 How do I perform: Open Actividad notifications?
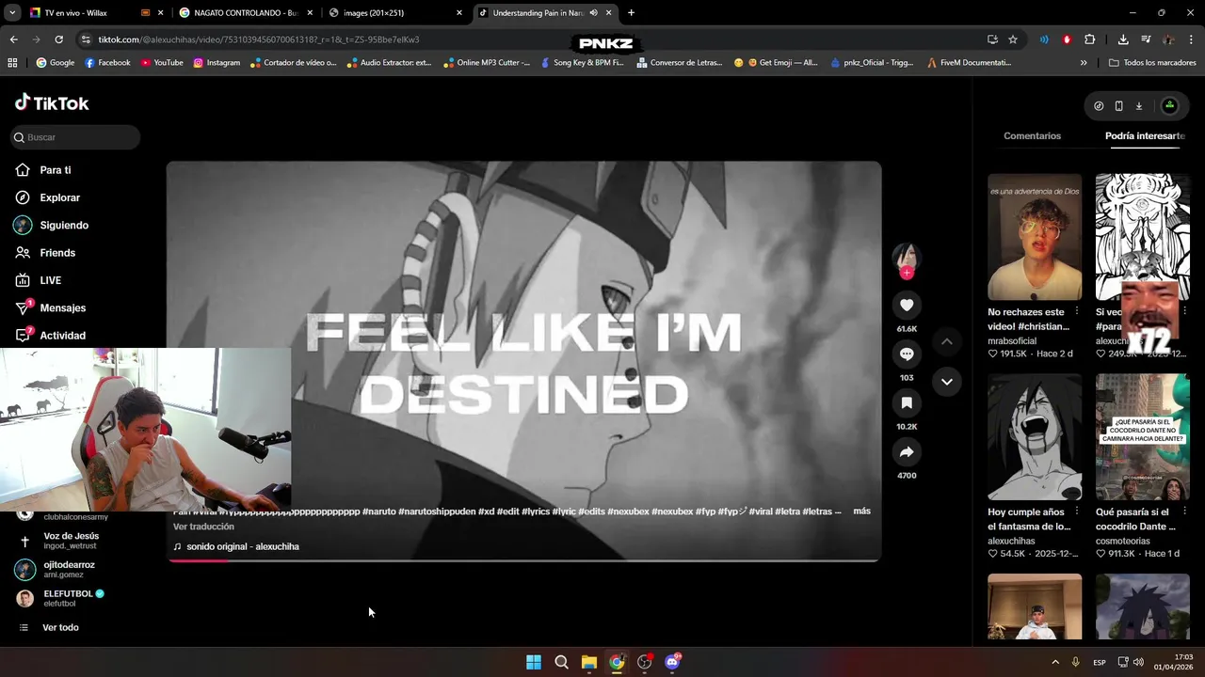coord(63,336)
